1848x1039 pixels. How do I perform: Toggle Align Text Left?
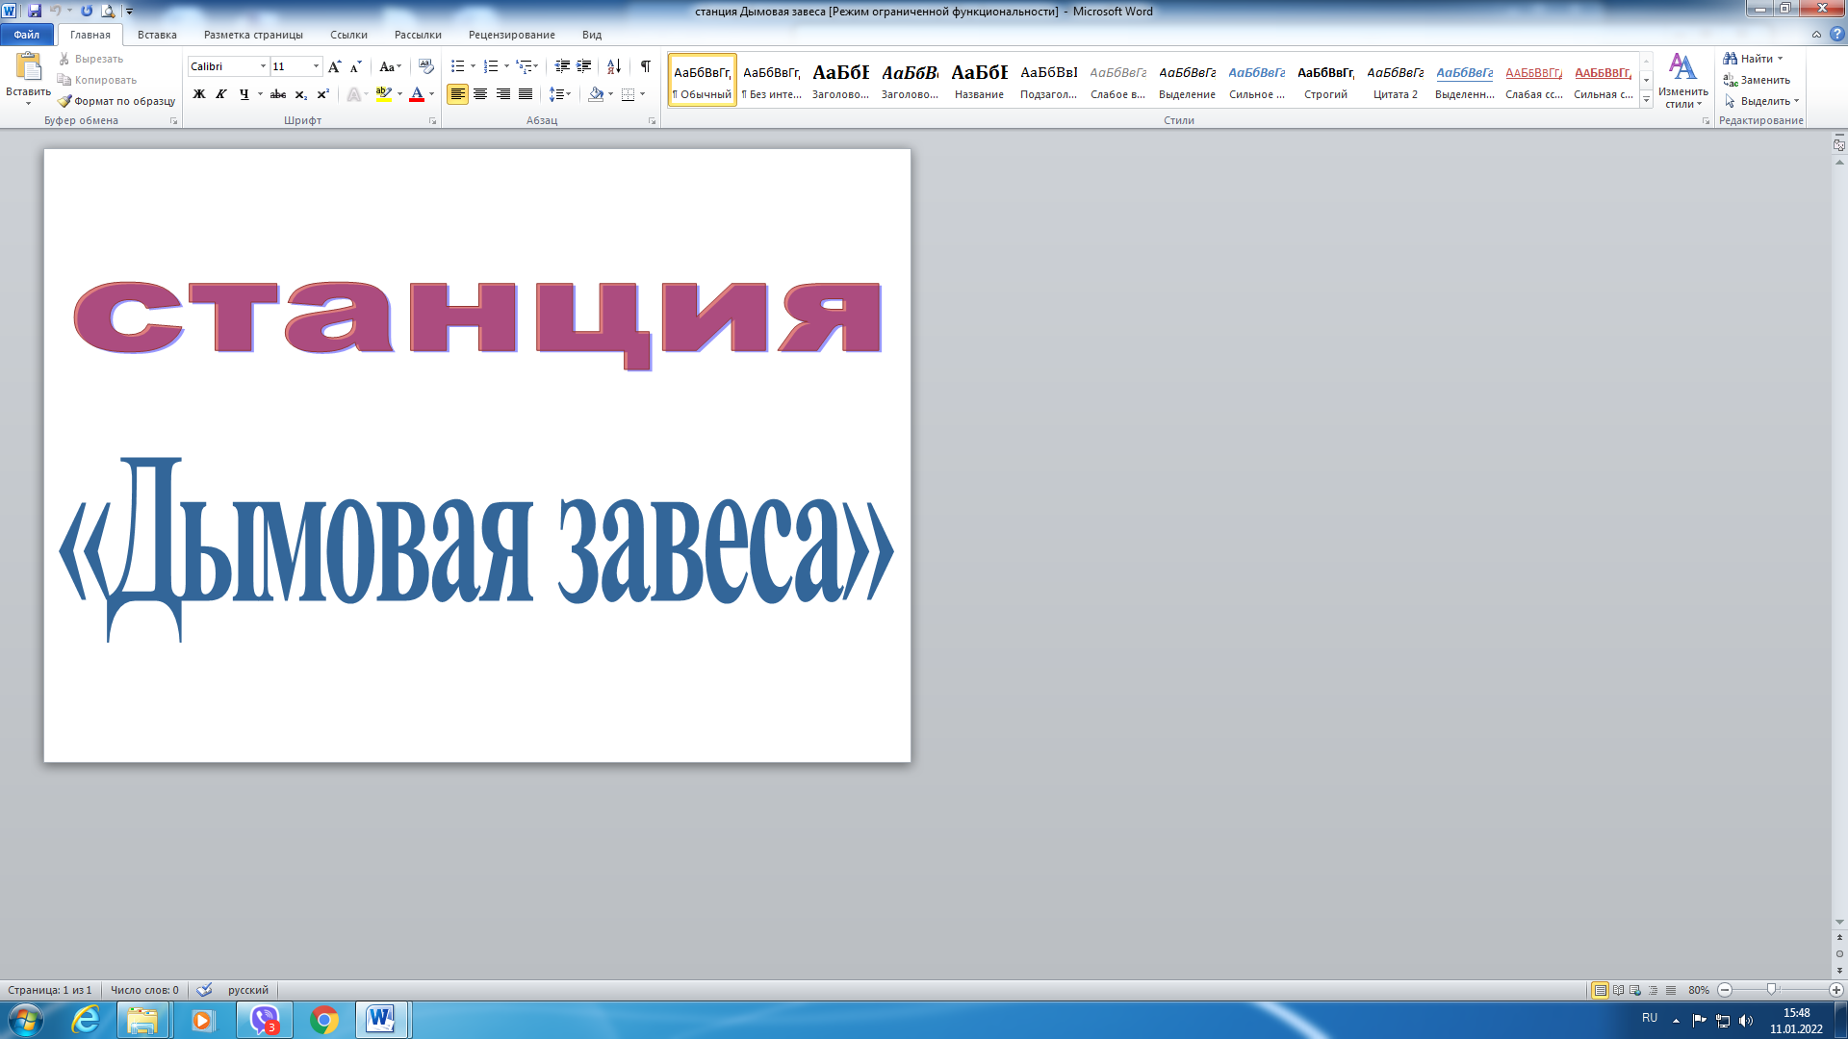coord(457,94)
